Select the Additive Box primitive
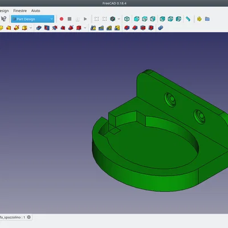The height and width of the screenshot is (228, 228). pyautogui.click(x=25, y=28)
